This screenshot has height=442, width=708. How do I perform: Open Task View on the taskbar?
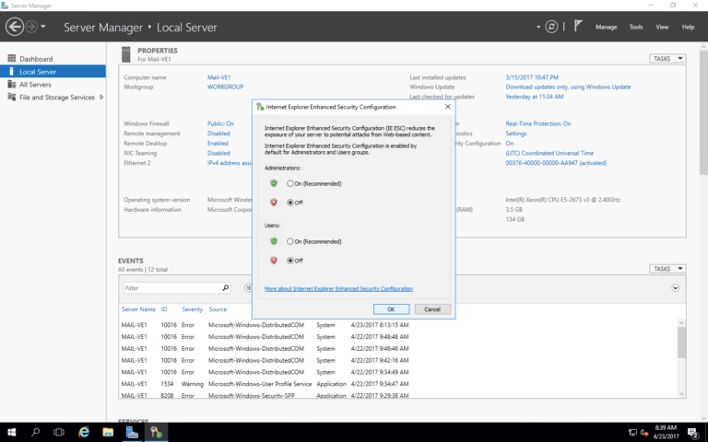click(x=59, y=432)
